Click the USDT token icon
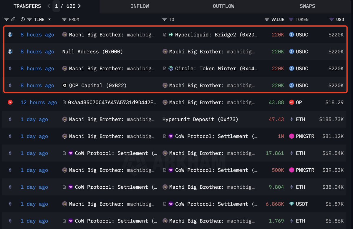This screenshot has width=353, height=229. click(x=291, y=204)
